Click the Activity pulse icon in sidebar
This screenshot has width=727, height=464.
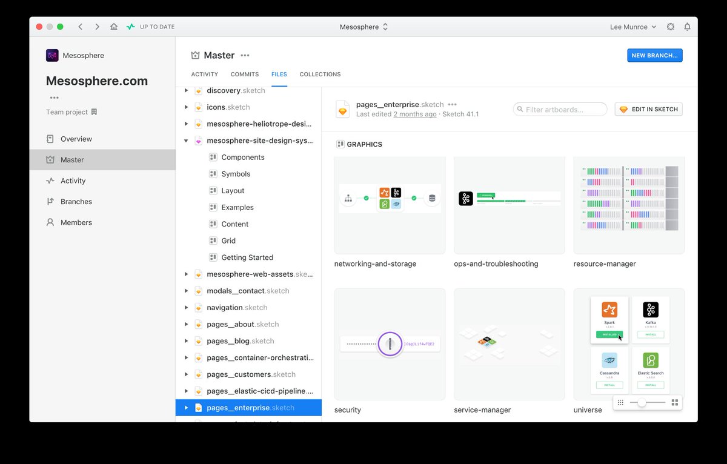click(50, 181)
